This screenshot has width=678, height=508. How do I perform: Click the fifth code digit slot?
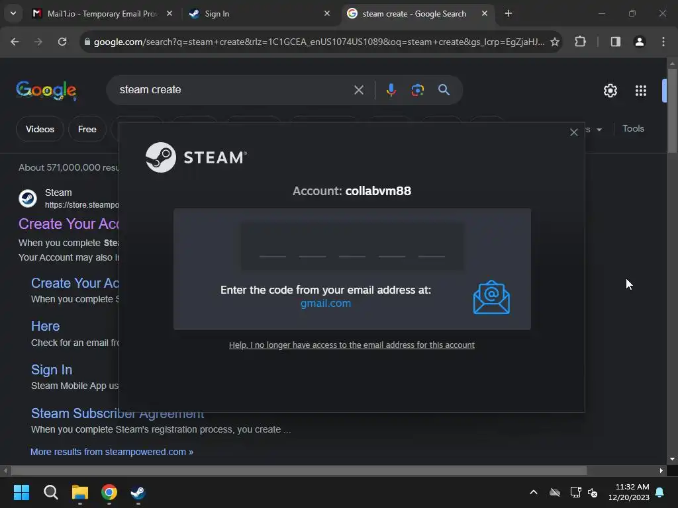[432, 247]
